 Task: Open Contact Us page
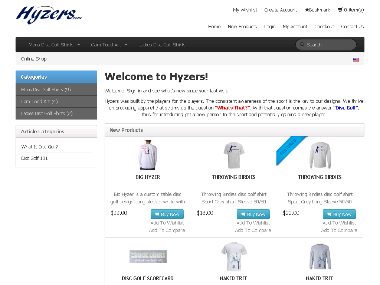click(x=353, y=26)
